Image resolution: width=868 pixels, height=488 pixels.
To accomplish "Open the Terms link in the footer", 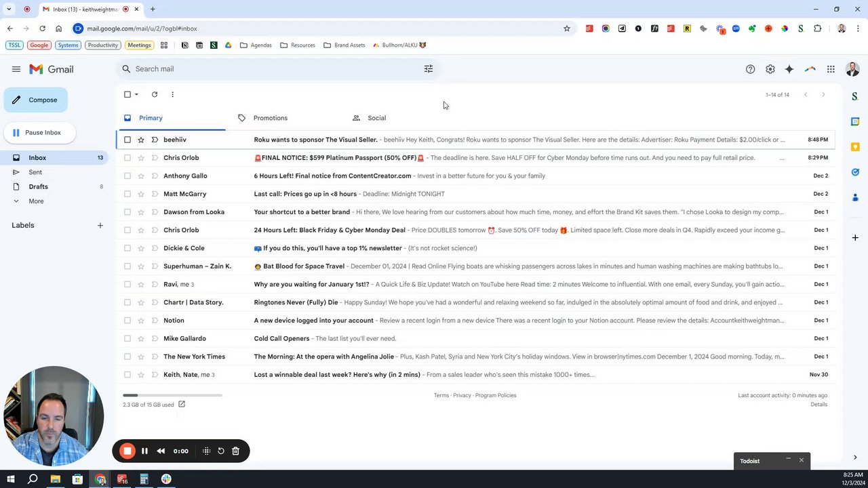I will 441,395.
